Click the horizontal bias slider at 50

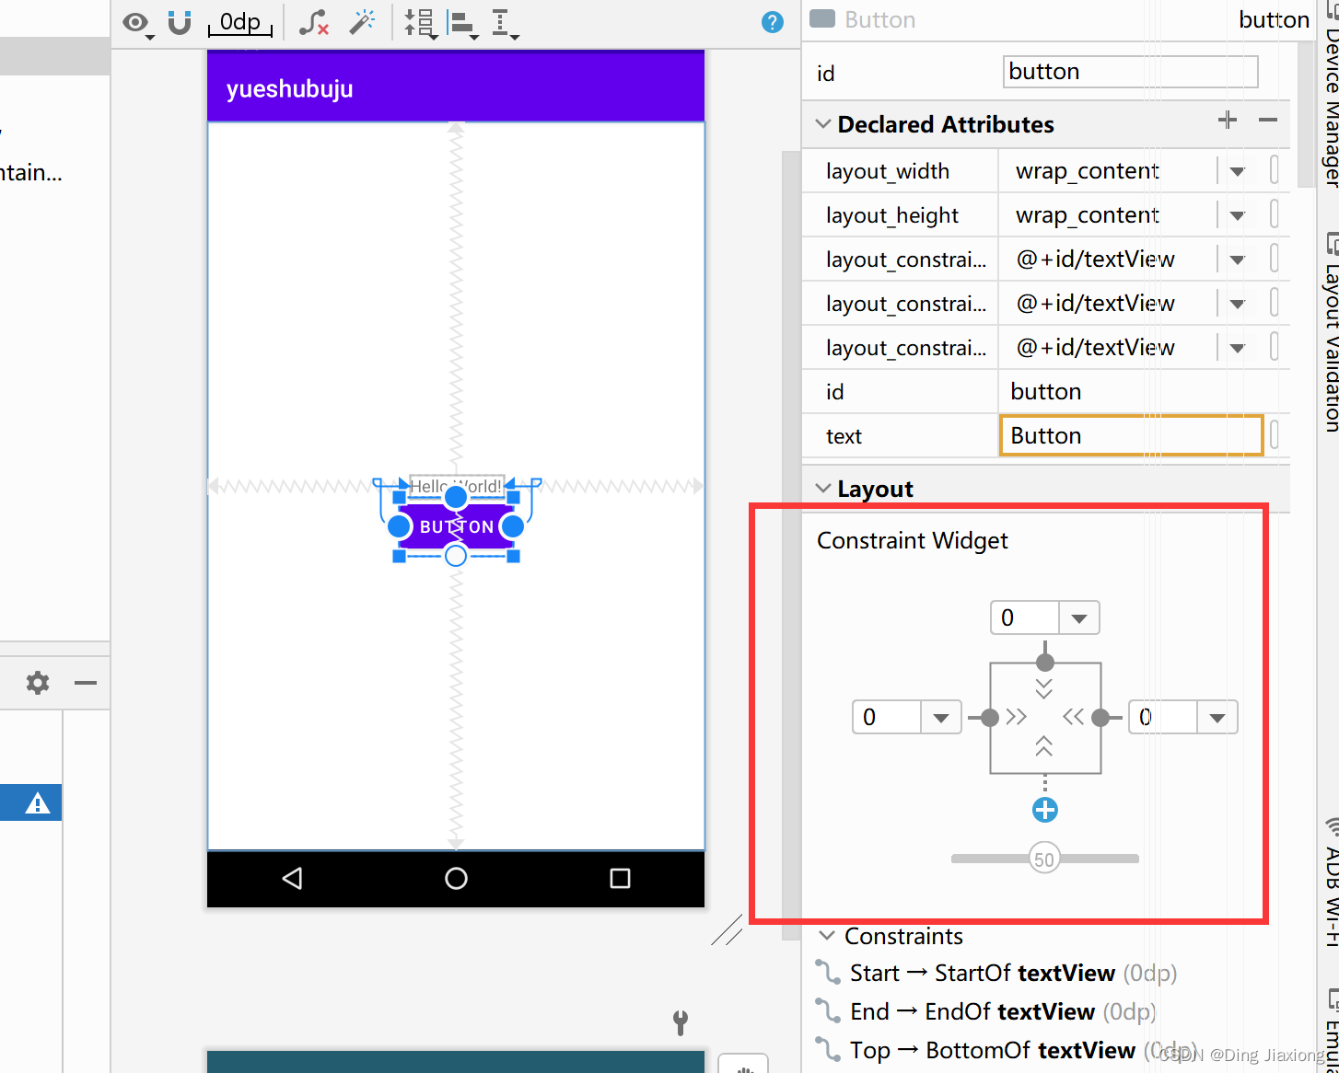pyautogui.click(x=1044, y=858)
